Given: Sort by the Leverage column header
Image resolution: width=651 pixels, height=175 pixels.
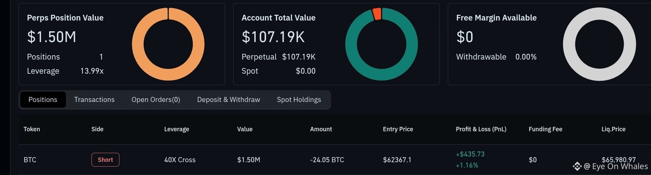Looking at the screenshot, I should coord(177,129).
